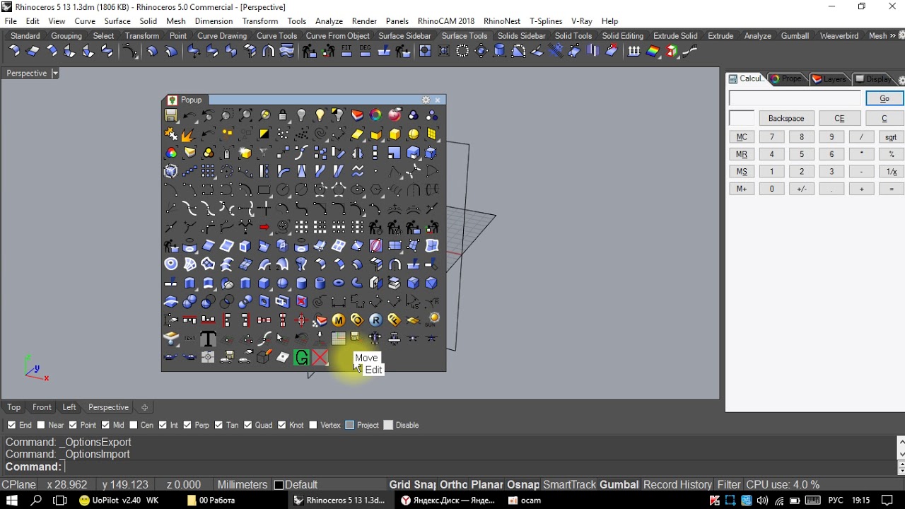
Task: Click the calculator CE button
Action: pyautogui.click(x=839, y=119)
